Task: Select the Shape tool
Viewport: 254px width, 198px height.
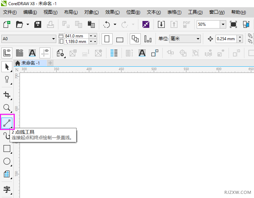Action: pyautogui.click(x=7, y=79)
